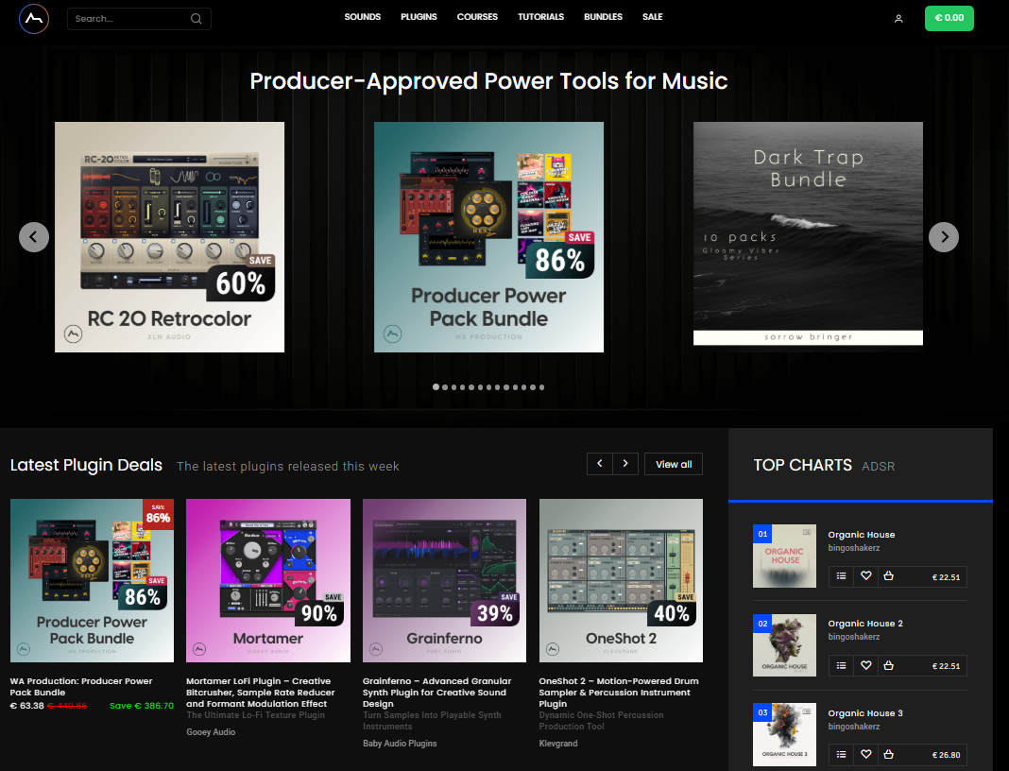Viewport: 1009px width, 771px height.
Task: Click the View all button
Action: coord(674,464)
